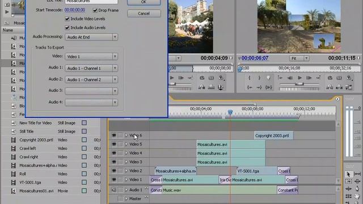Click the Program monitor jog disk
This screenshot has height=204, width=363.
[299, 89]
